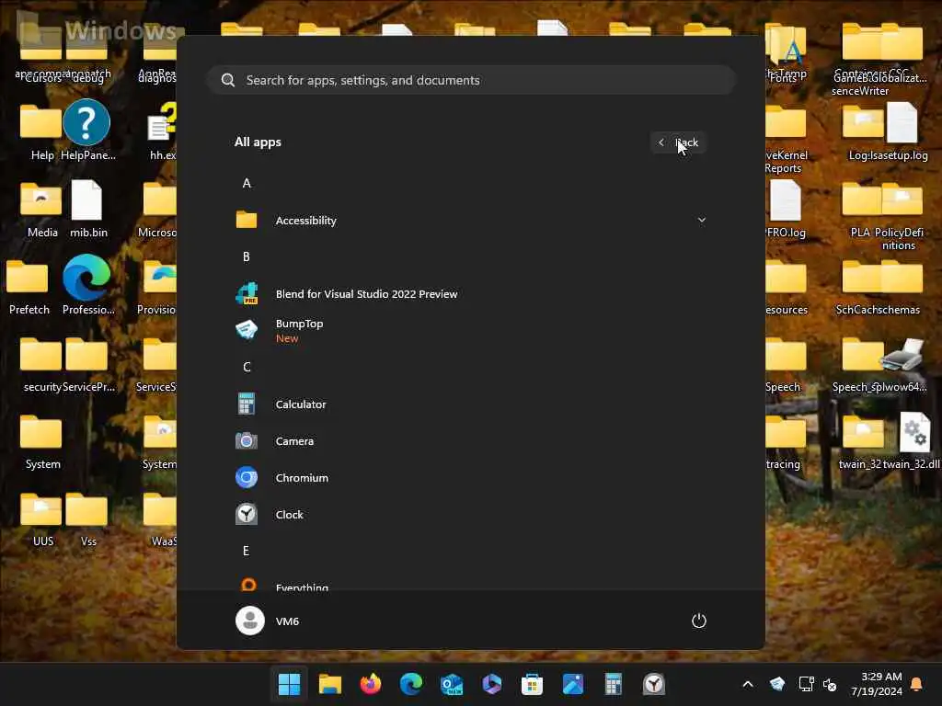Select the twain_32 folder on desktop

(861, 441)
